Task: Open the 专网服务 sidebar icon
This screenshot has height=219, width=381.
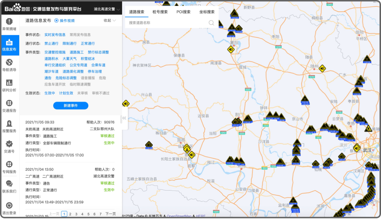Action: [9, 164]
